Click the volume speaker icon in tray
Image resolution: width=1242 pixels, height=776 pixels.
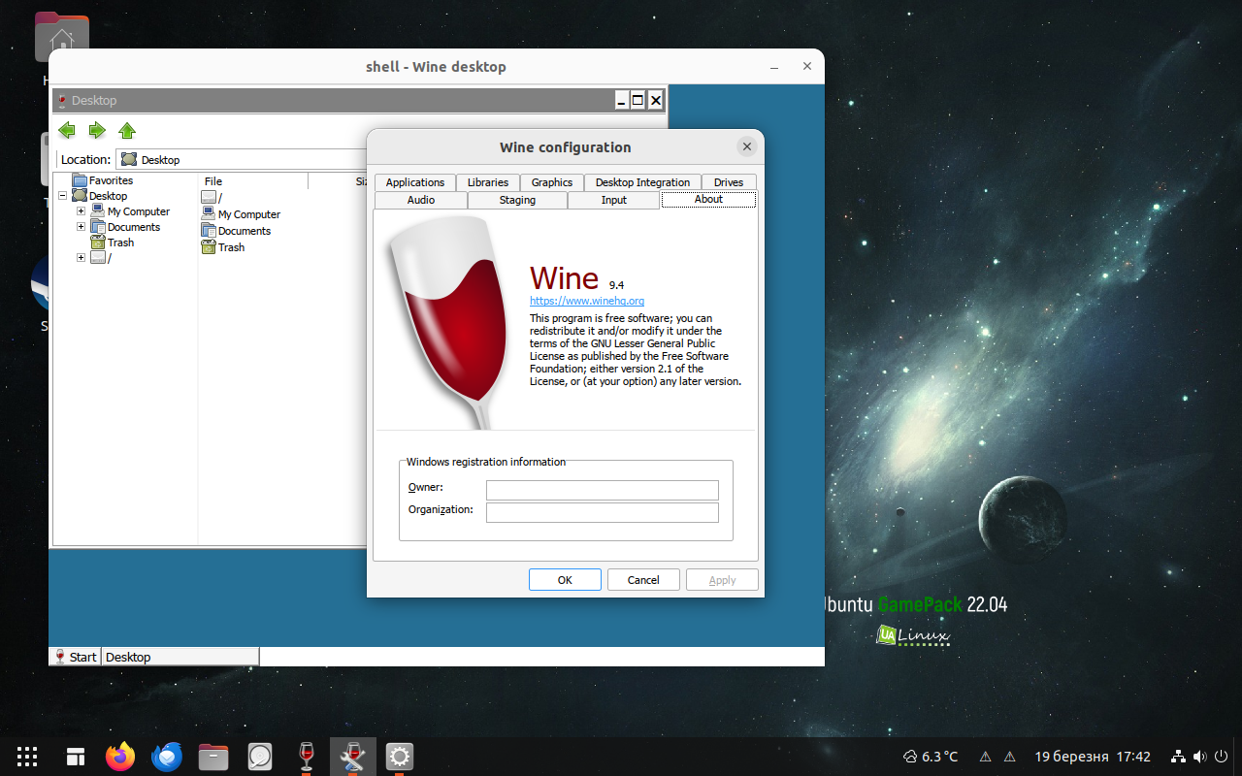click(x=1200, y=757)
